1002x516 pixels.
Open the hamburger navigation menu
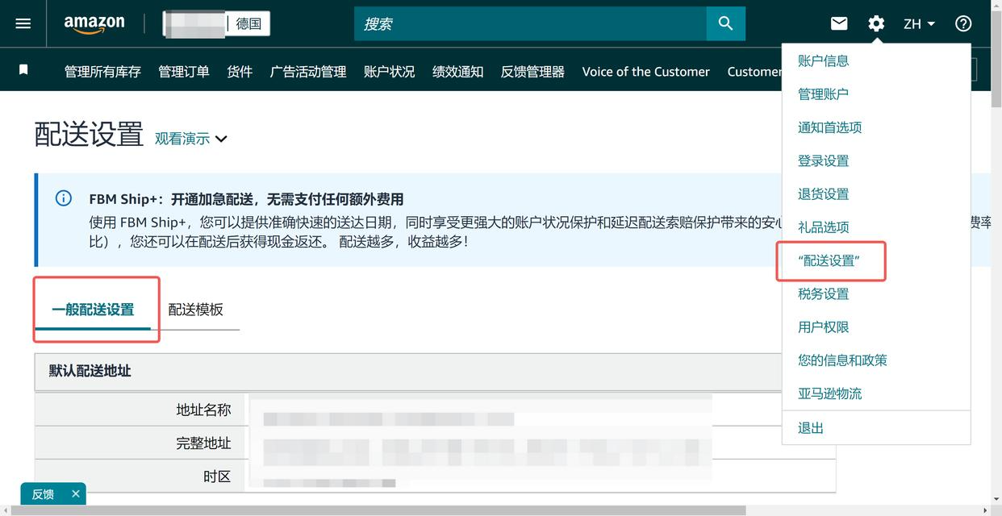(22, 23)
